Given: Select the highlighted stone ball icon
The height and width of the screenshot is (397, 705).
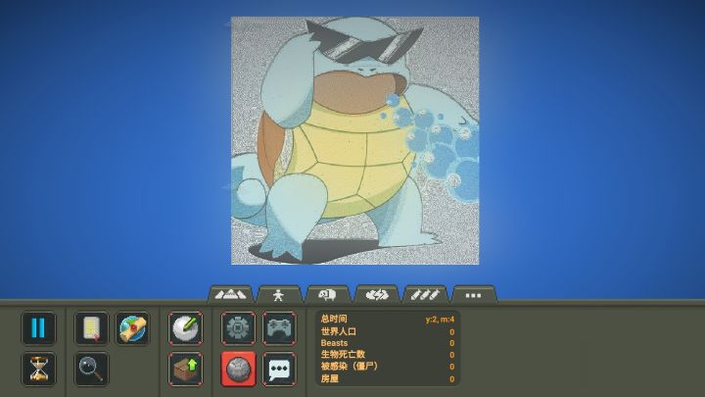Looking at the screenshot, I should point(238,370).
